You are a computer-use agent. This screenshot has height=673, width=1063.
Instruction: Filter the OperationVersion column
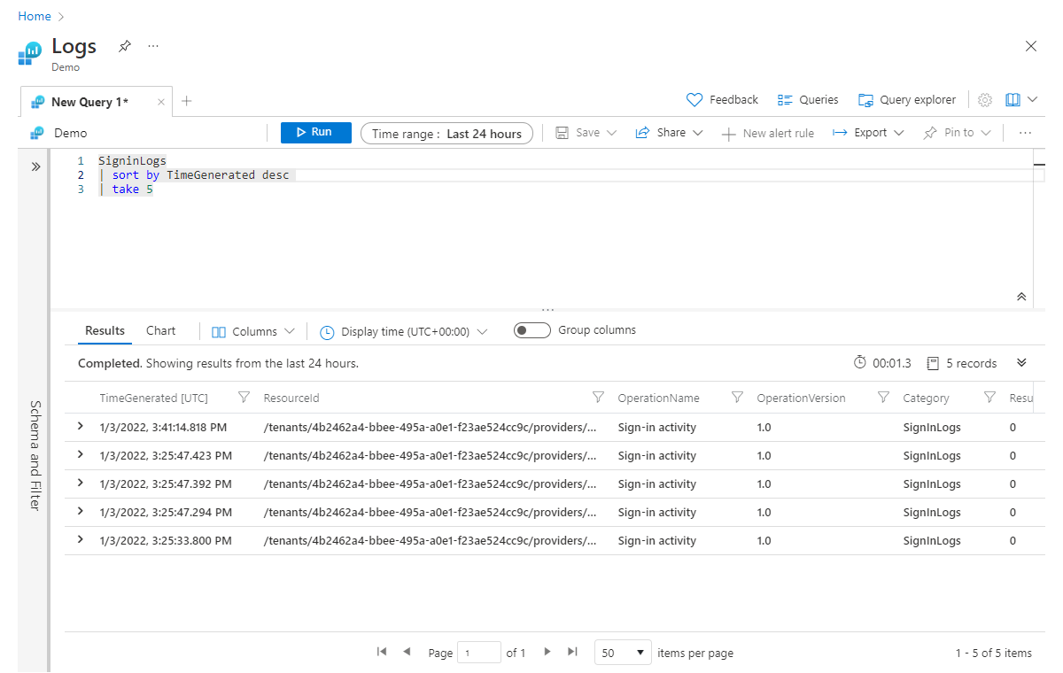(883, 398)
